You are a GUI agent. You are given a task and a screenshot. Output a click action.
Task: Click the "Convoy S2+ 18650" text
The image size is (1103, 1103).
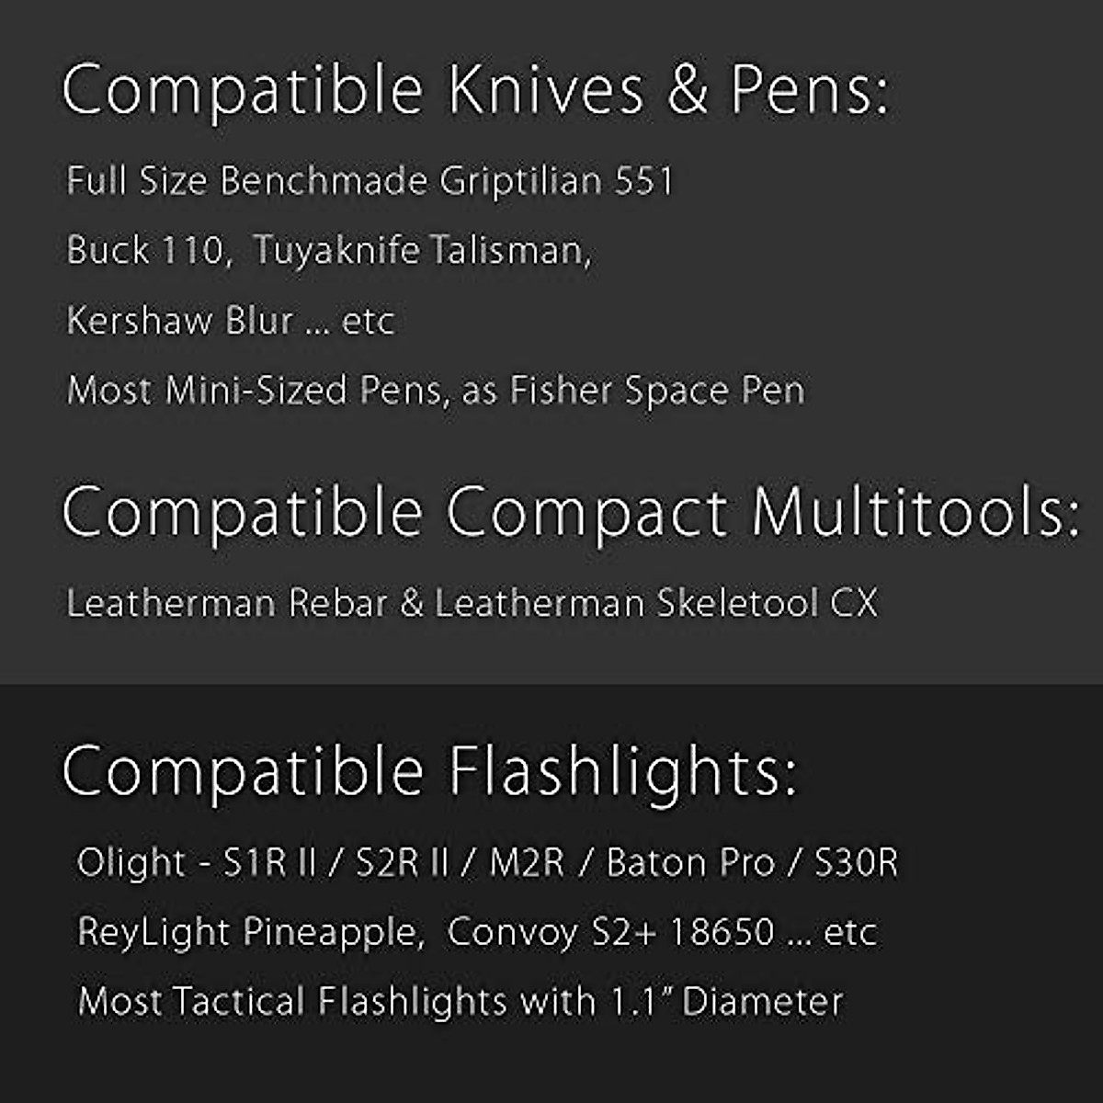coord(610,932)
